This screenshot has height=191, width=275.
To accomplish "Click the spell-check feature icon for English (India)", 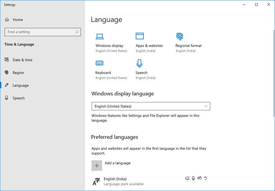I will 205,178.
